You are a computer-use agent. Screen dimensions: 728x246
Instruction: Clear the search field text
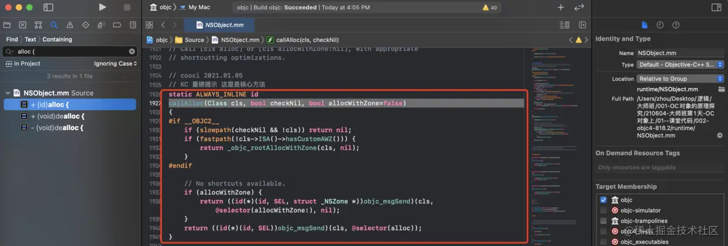point(132,52)
